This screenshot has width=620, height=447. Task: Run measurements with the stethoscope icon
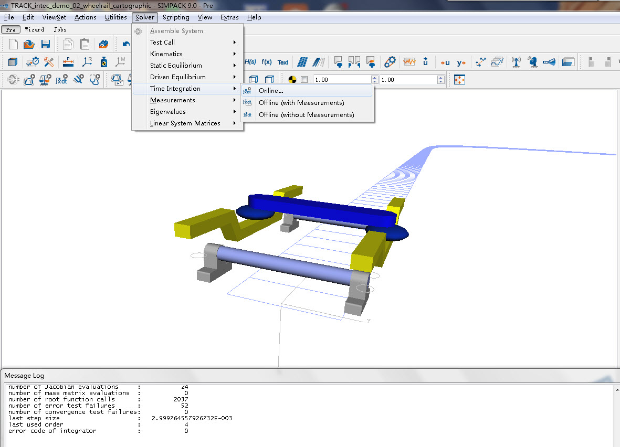(x=94, y=80)
